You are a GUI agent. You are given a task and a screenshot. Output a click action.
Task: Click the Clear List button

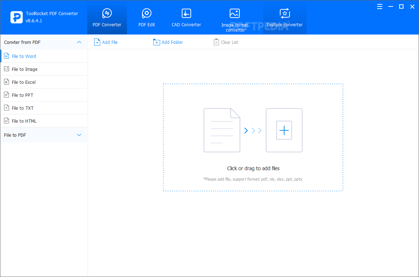(x=226, y=42)
